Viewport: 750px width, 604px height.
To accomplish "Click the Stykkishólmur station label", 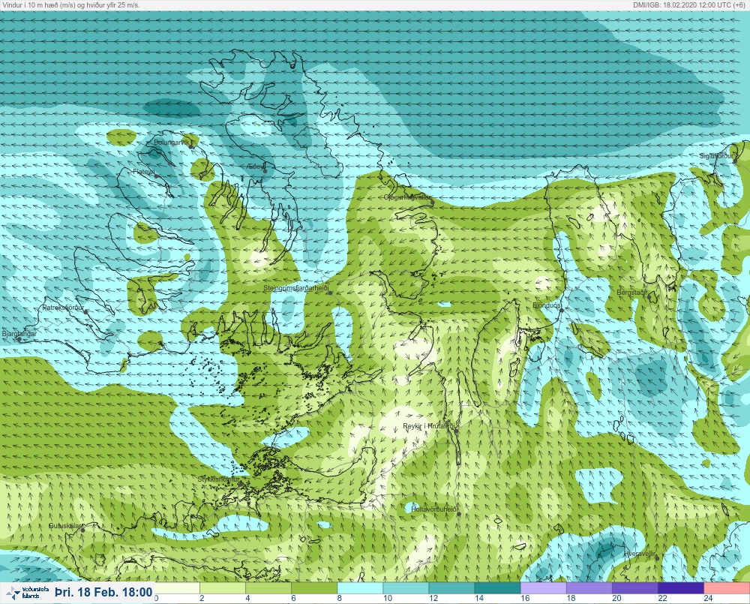I will click(x=218, y=479).
